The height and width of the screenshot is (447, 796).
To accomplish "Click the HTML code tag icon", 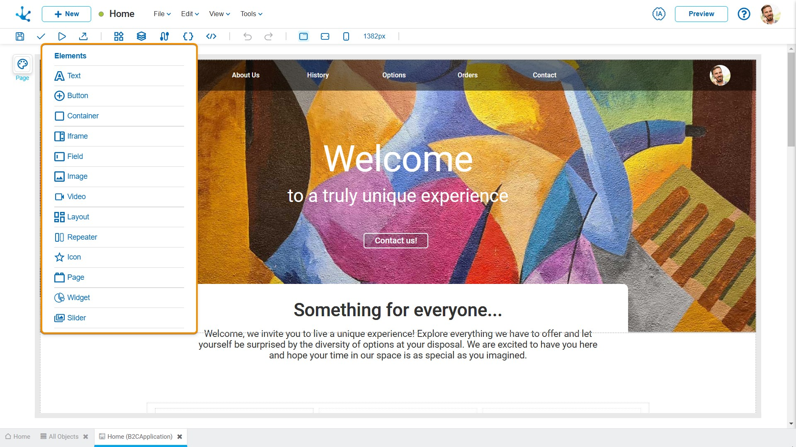I will coord(211,36).
